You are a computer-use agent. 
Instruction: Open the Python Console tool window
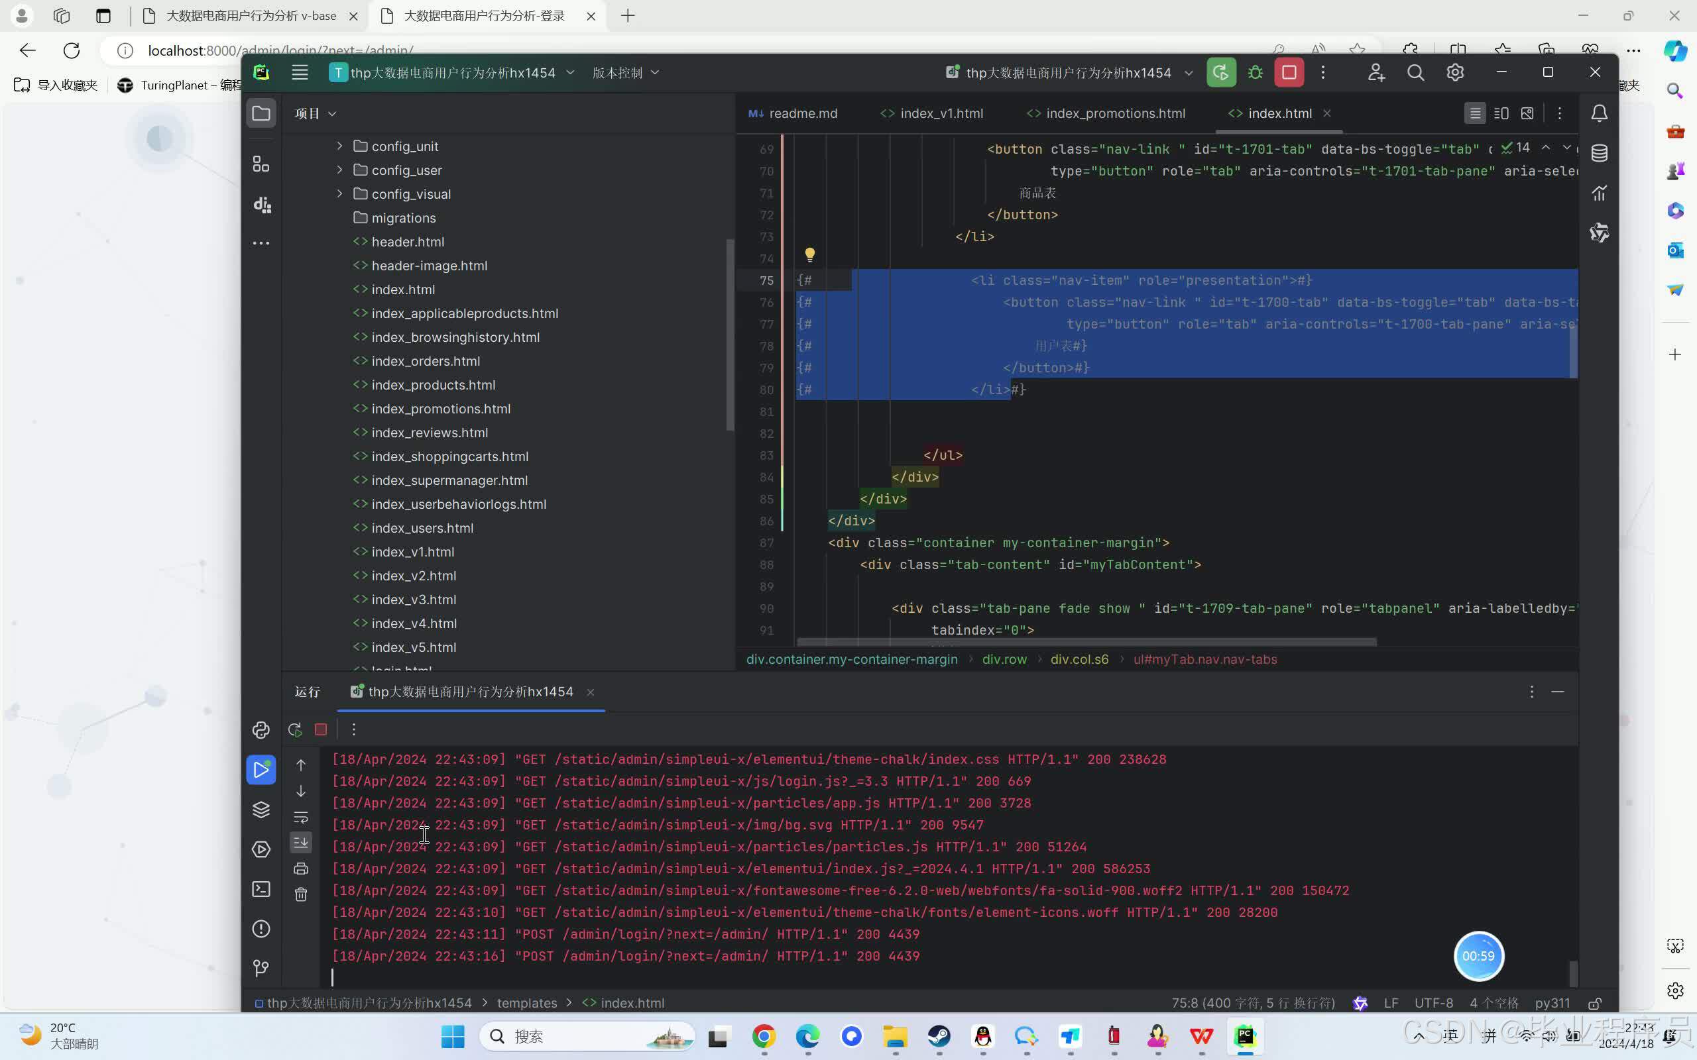(261, 730)
